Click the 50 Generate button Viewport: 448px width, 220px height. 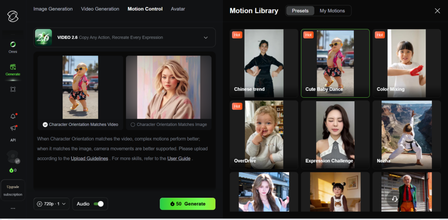click(x=187, y=204)
